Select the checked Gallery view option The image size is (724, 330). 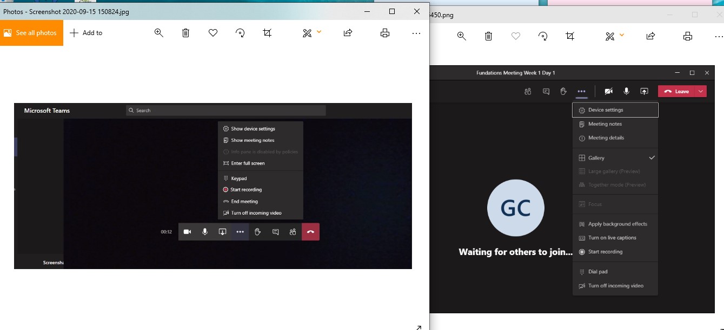point(615,158)
